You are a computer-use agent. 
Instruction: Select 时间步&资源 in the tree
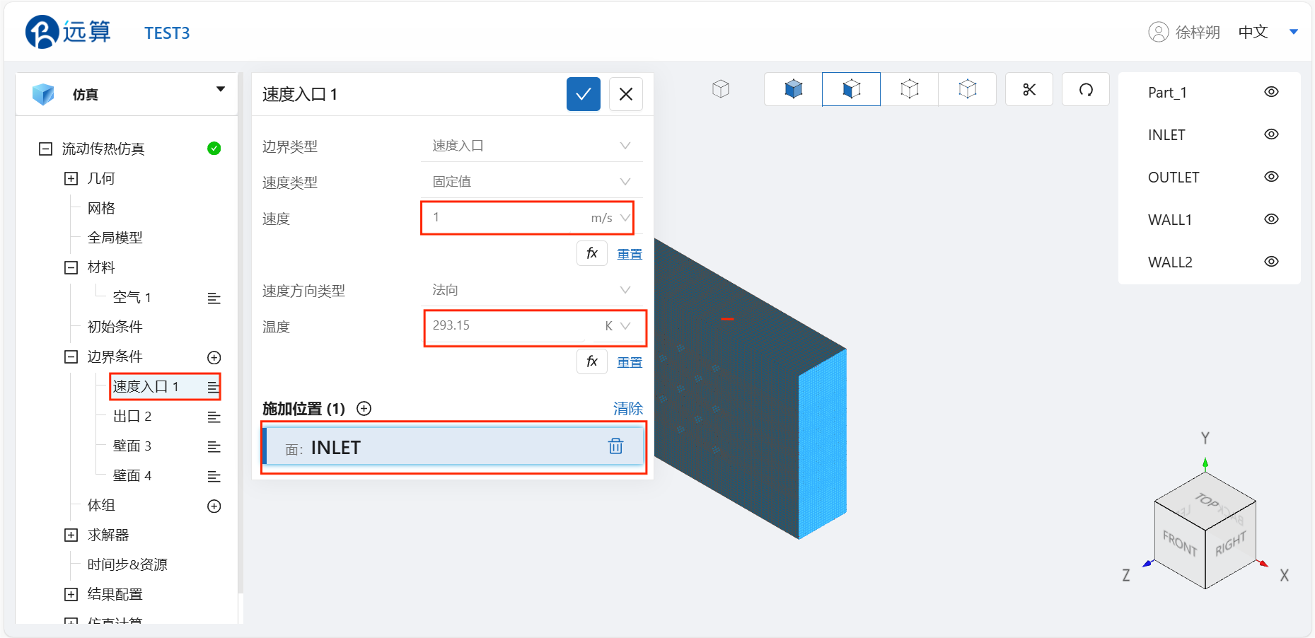(x=127, y=564)
